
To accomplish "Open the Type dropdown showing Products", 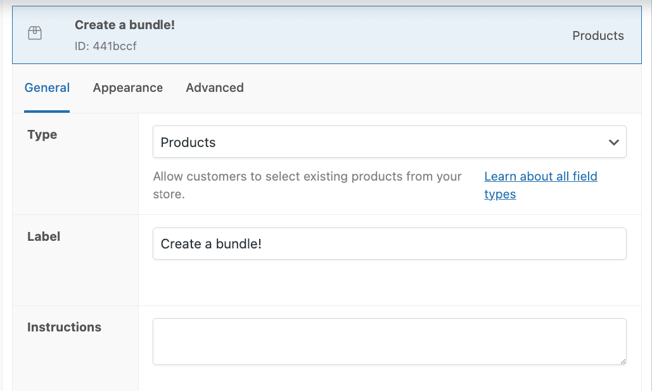I will point(389,142).
